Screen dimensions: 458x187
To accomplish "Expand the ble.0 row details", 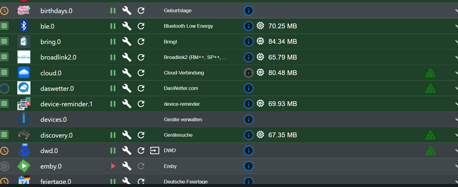I will [456, 26].
